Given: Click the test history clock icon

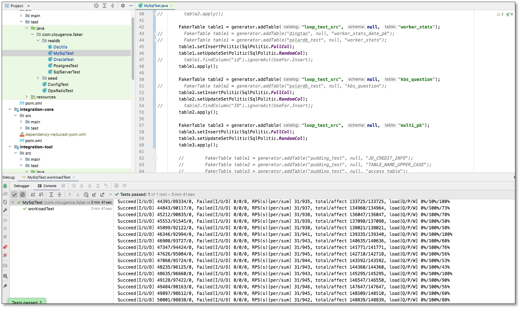Looking at the screenshot, I should [x=86, y=195].
